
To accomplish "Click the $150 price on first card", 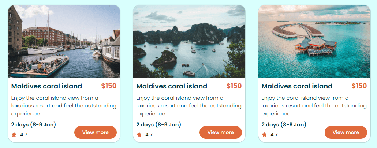I will point(109,86).
